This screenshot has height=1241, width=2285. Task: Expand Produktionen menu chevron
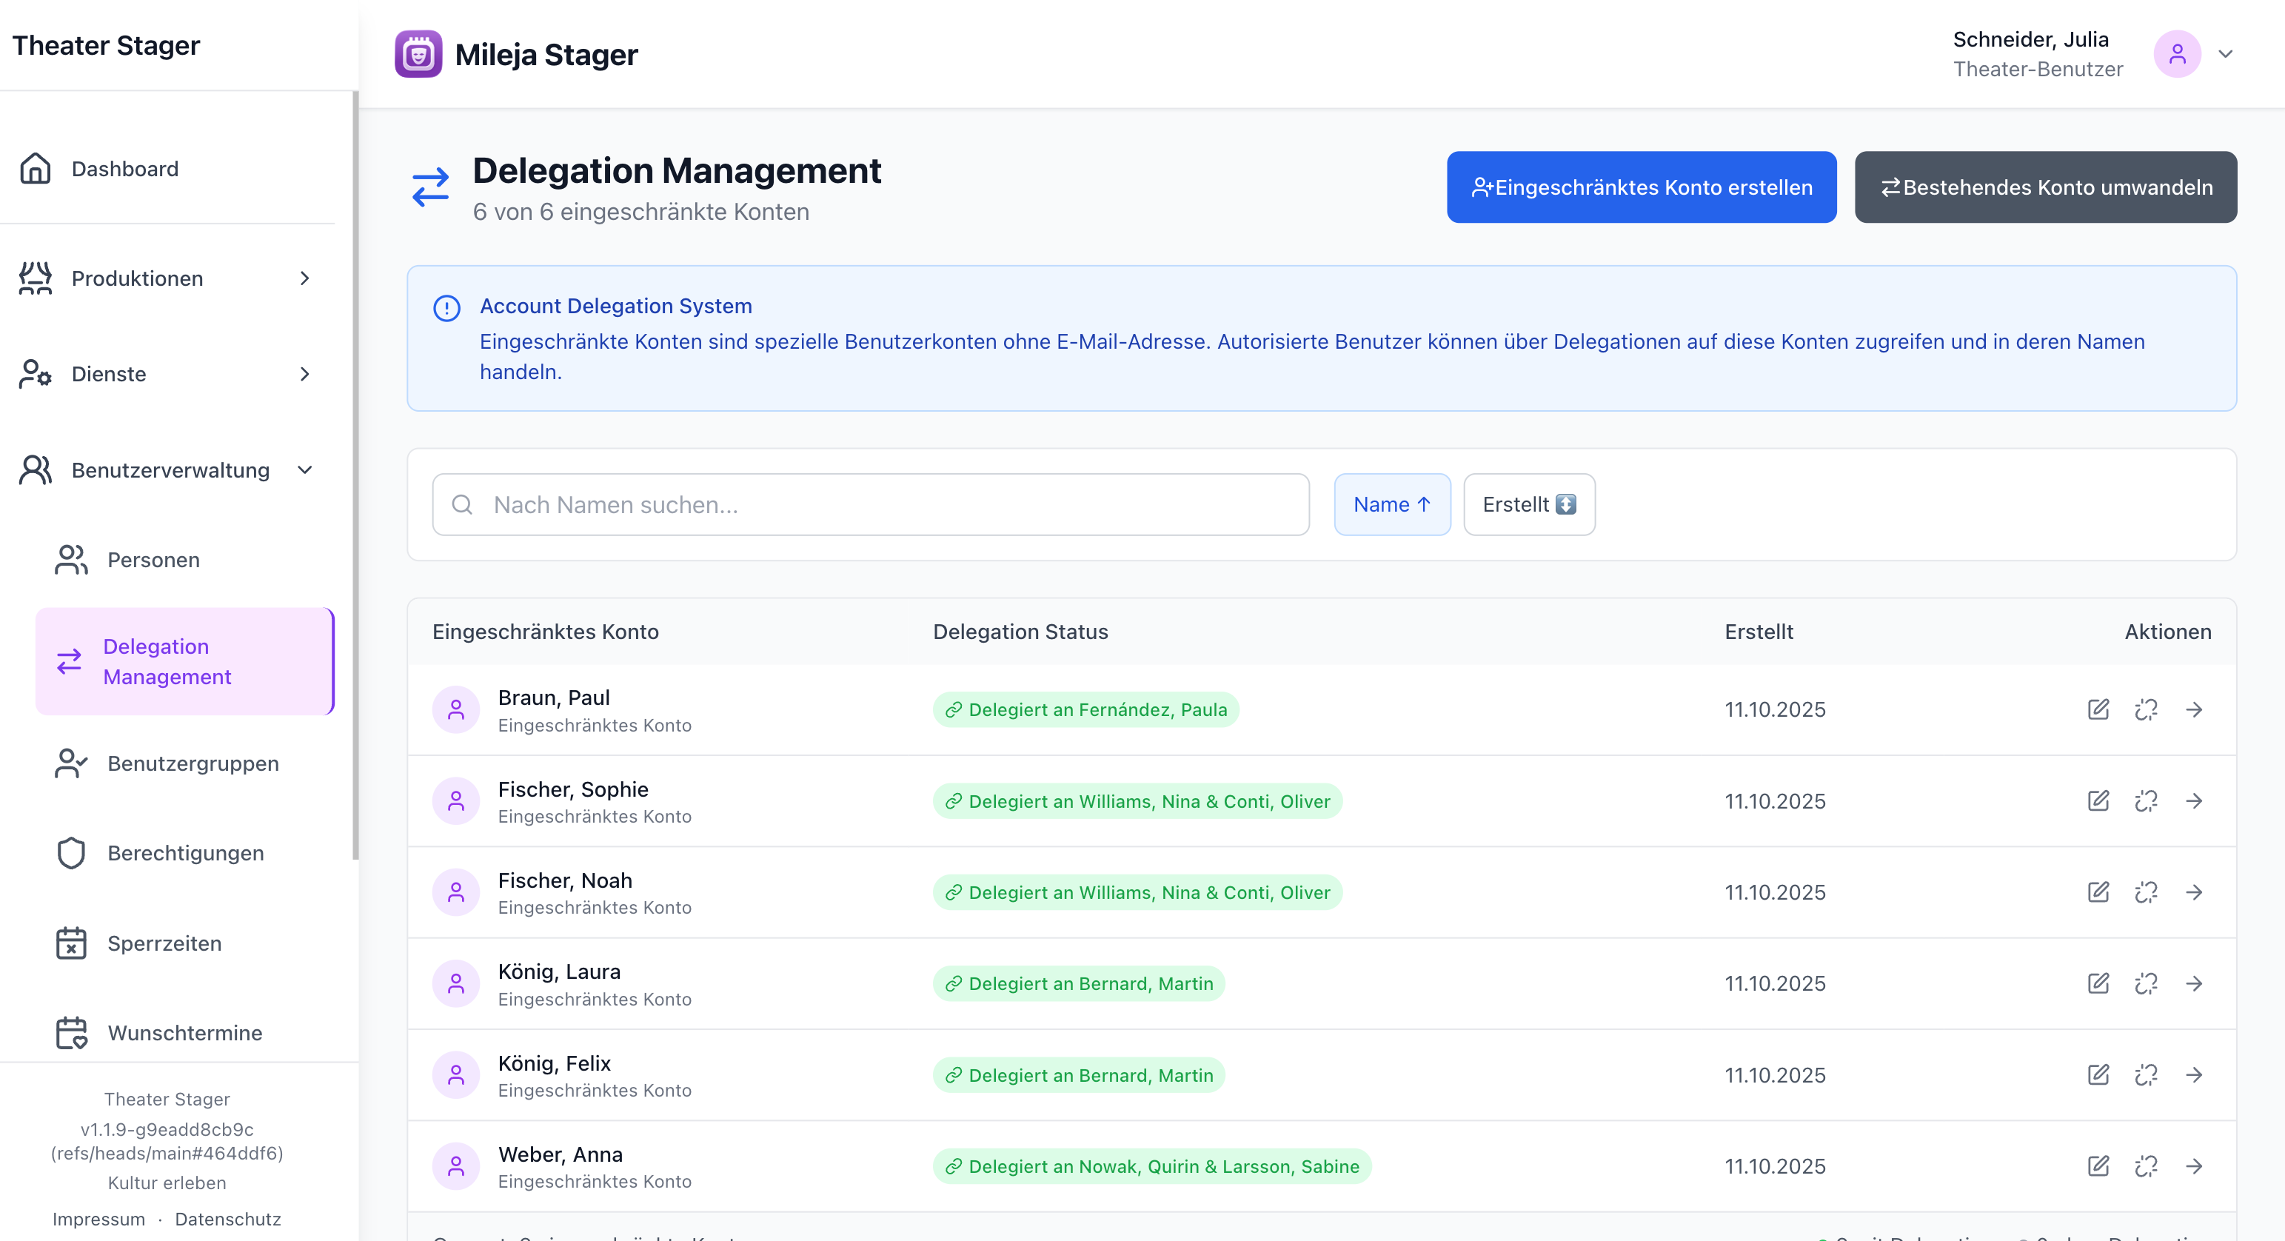[305, 278]
